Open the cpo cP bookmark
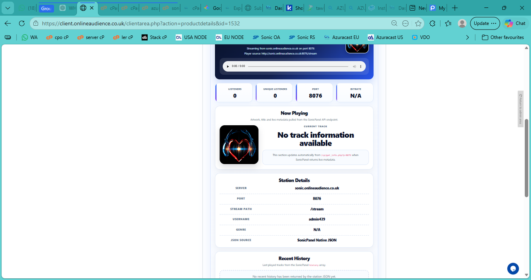 coord(57,37)
